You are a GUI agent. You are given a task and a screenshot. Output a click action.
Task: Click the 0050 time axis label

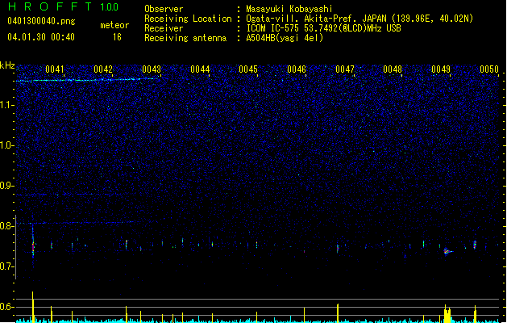pyautogui.click(x=489, y=69)
